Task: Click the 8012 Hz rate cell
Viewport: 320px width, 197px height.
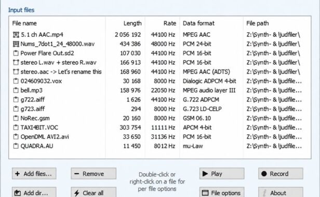Action: [165, 146]
